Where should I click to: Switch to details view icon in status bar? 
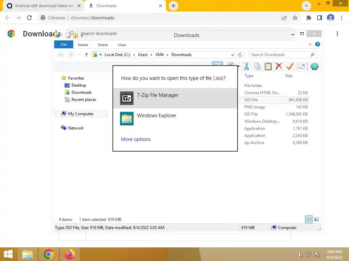309,219
